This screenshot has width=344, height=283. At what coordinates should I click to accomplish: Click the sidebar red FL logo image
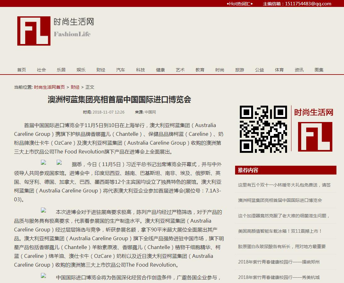pyautogui.click(x=315, y=137)
